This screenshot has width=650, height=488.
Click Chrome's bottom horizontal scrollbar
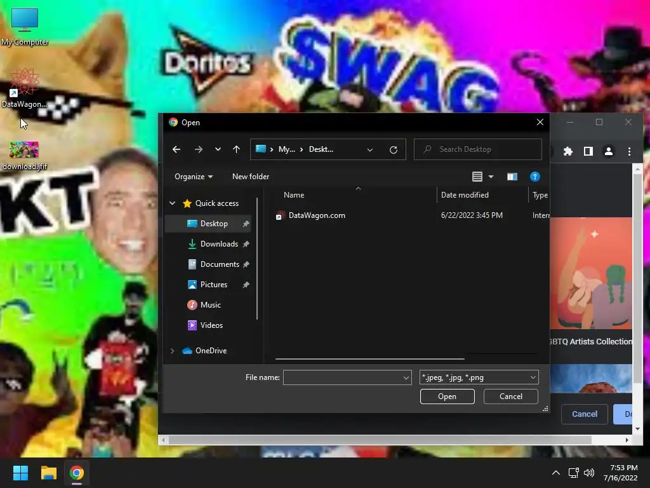[380, 440]
